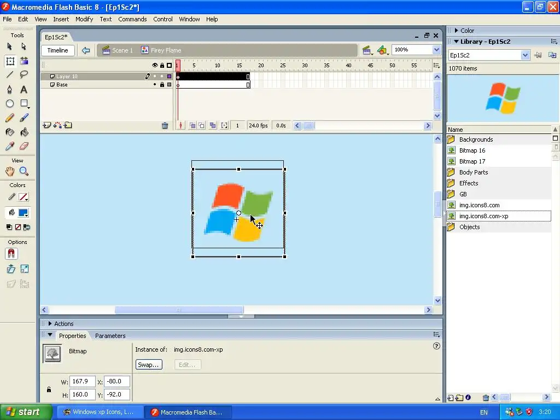The width and height of the screenshot is (560, 420).
Task: Open the zoom percentage dropdown
Action: (x=436, y=50)
